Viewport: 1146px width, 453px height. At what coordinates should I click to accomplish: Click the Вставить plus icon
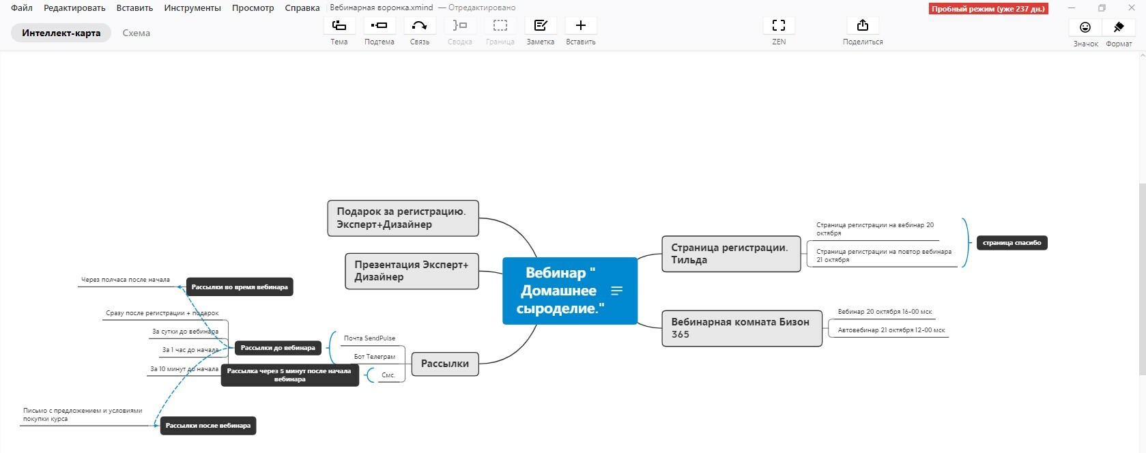click(580, 26)
